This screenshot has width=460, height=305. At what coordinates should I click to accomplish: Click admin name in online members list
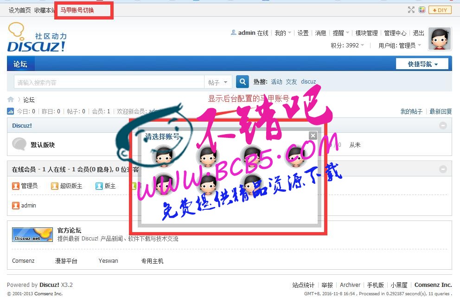click(x=28, y=205)
